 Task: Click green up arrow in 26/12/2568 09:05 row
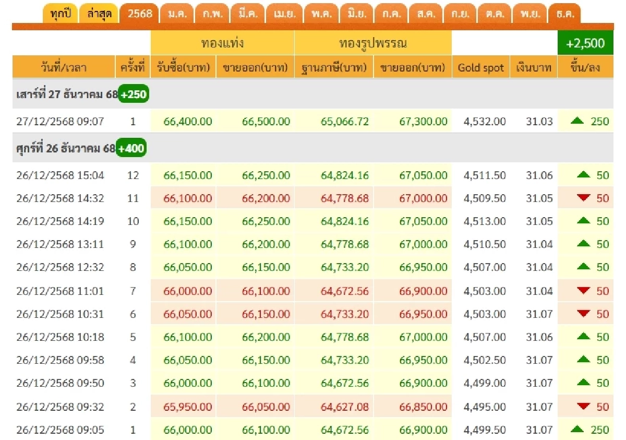(x=577, y=430)
